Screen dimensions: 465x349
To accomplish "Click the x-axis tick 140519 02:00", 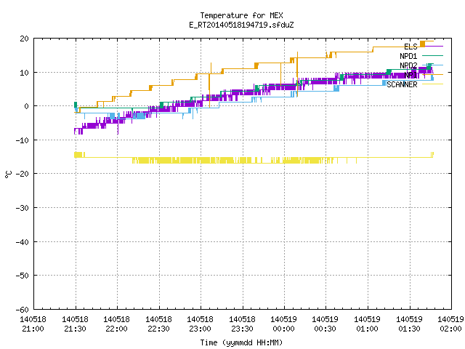I will pos(450,324).
